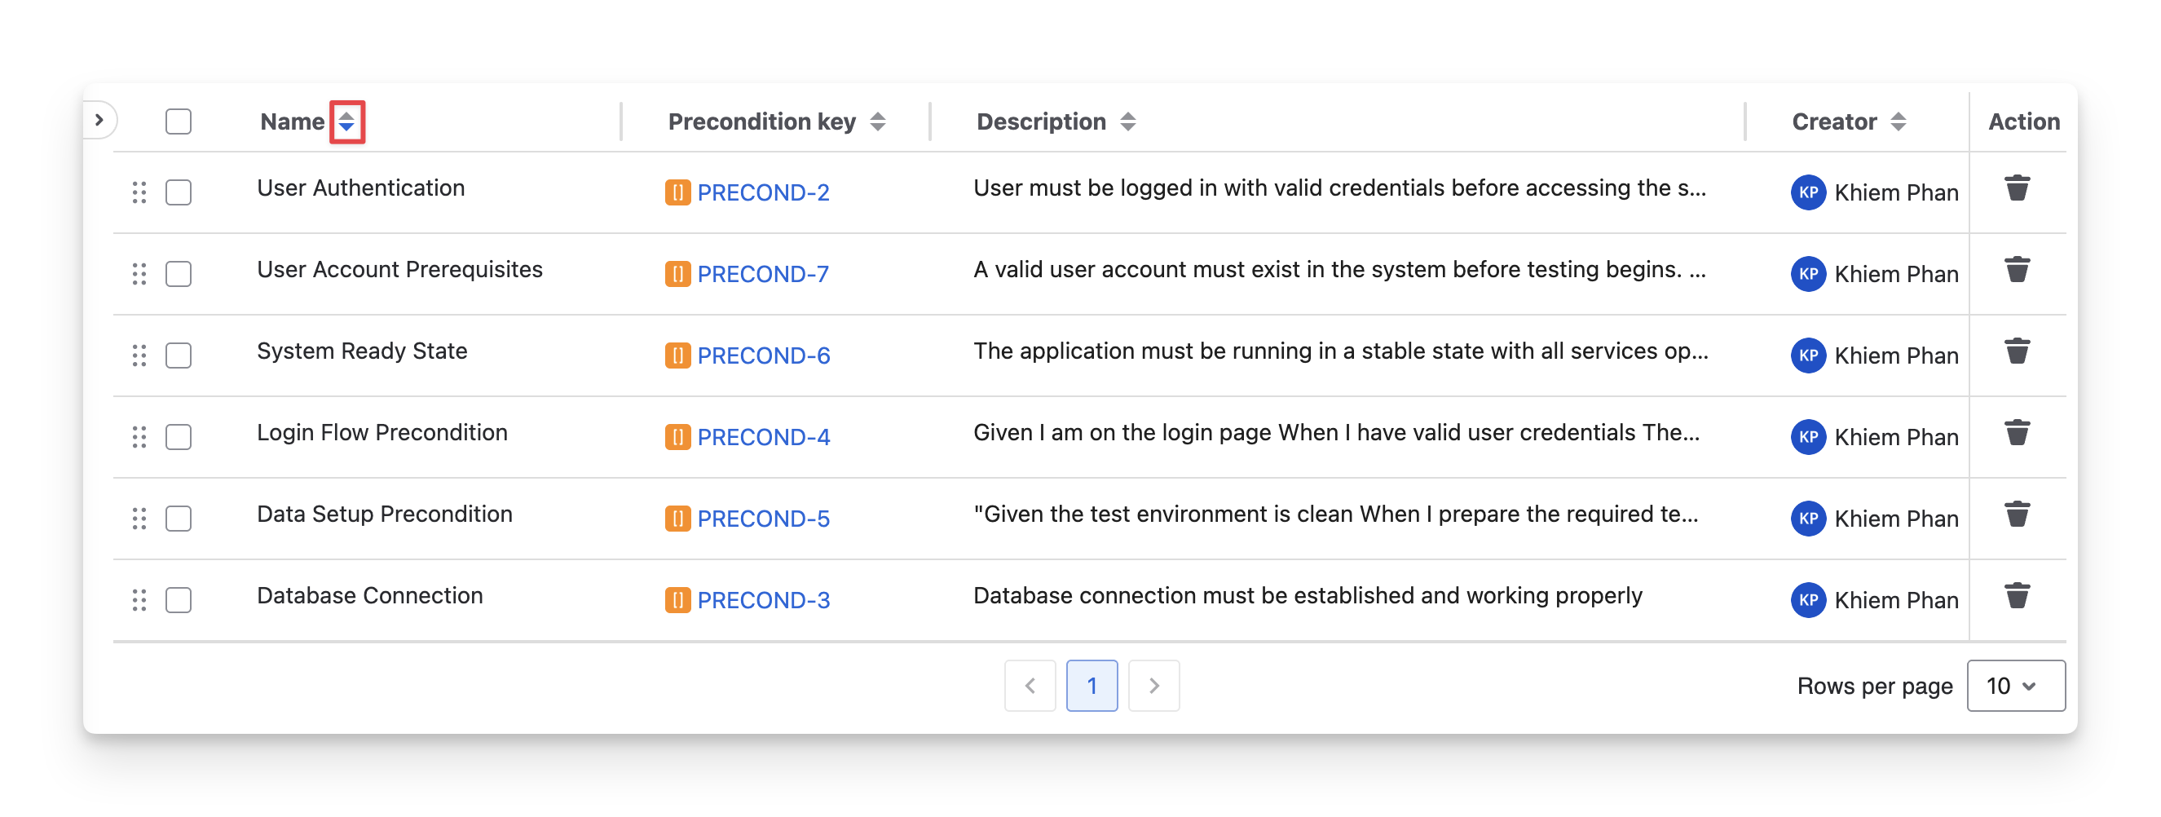Image resolution: width=2161 pixels, height=817 pixels.
Task: Sort table by Name column arrows
Action: [346, 122]
